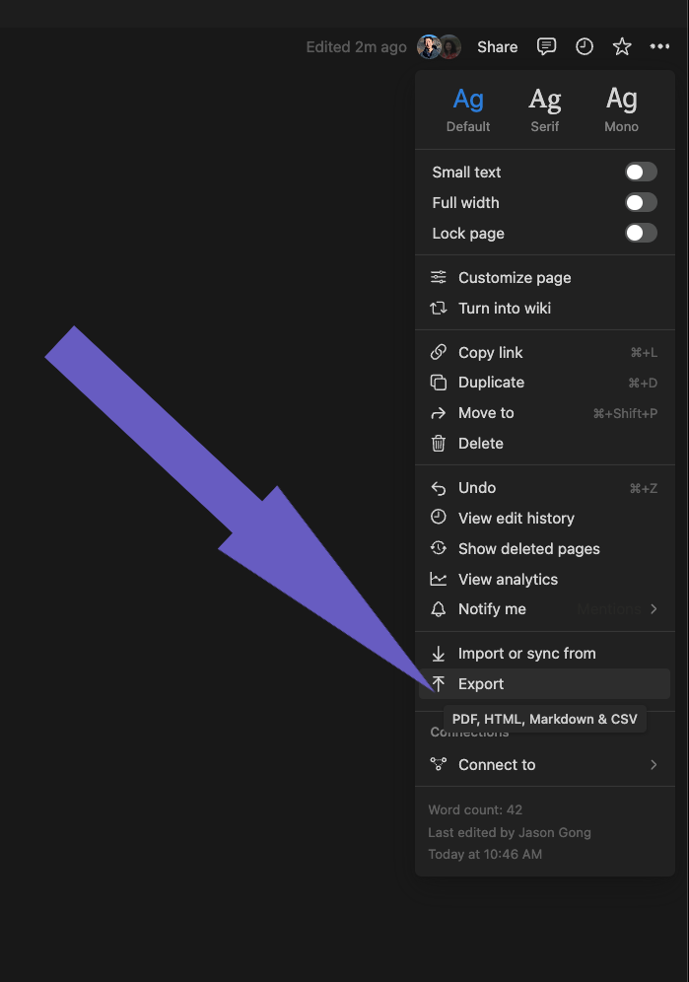Open the comments speech bubble icon
Screen dimensions: 689x982
[546, 47]
